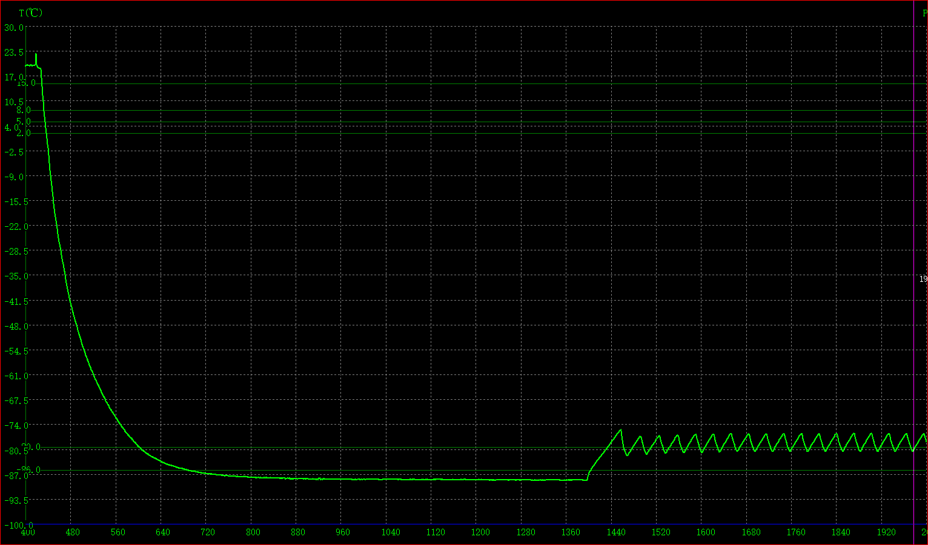Click the initial spike on temperature curve
Viewport: 928px width, 545px height.
click(x=36, y=56)
